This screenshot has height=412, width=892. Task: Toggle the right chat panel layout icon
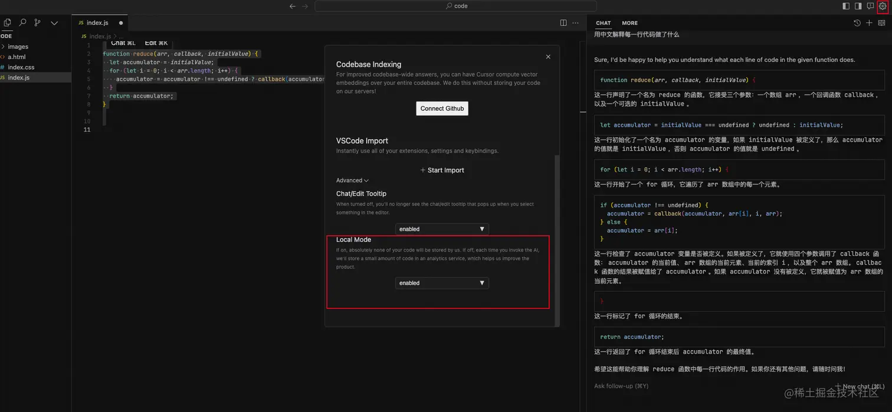click(x=858, y=6)
